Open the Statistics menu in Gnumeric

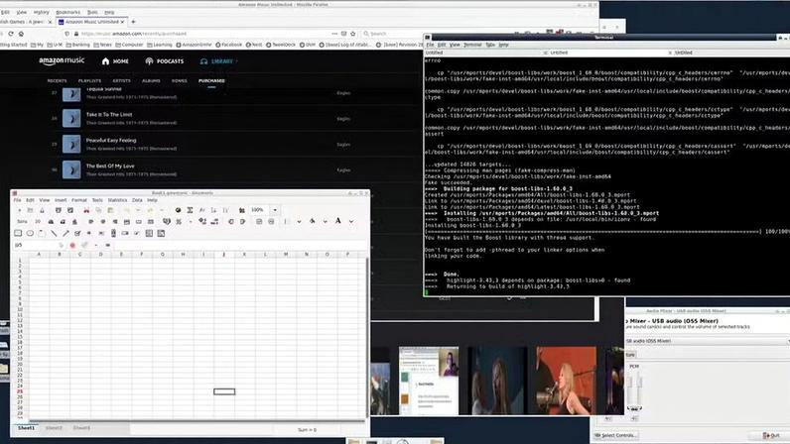(x=117, y=200)
